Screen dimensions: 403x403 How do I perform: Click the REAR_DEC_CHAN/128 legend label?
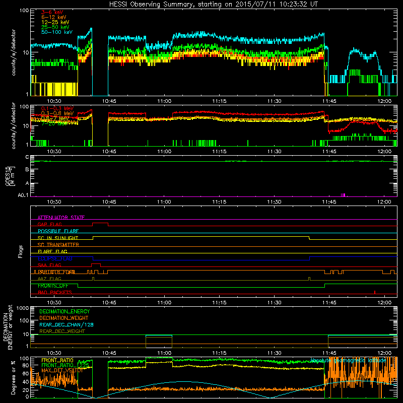coord(66,324)
